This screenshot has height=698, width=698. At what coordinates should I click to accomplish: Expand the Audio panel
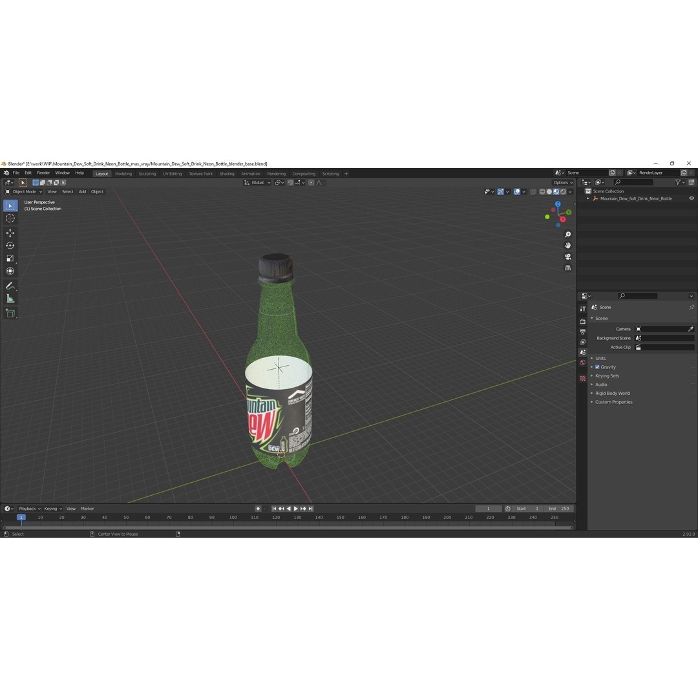click(x=602, y=385)
